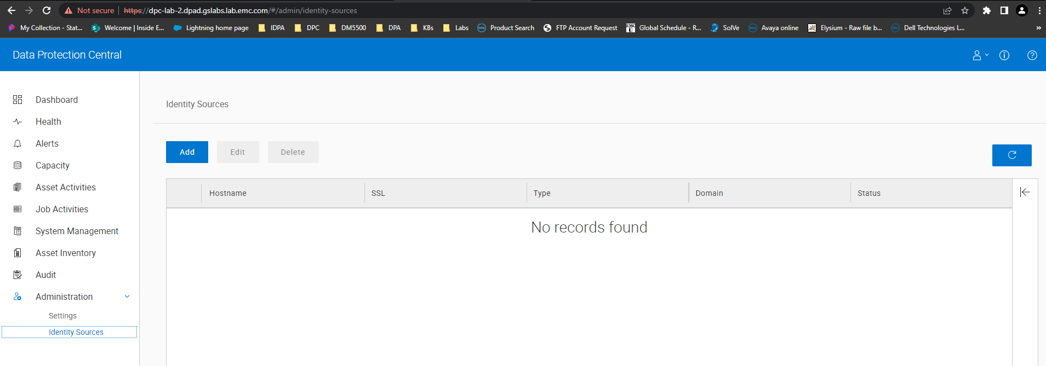Go forward in browser history
1046x366 pixels.
pyautogui.click(x=29, y=10)
